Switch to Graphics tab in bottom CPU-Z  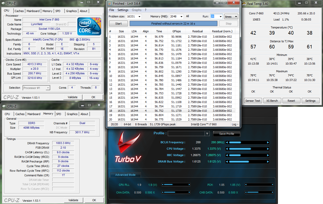coord(72,114)
